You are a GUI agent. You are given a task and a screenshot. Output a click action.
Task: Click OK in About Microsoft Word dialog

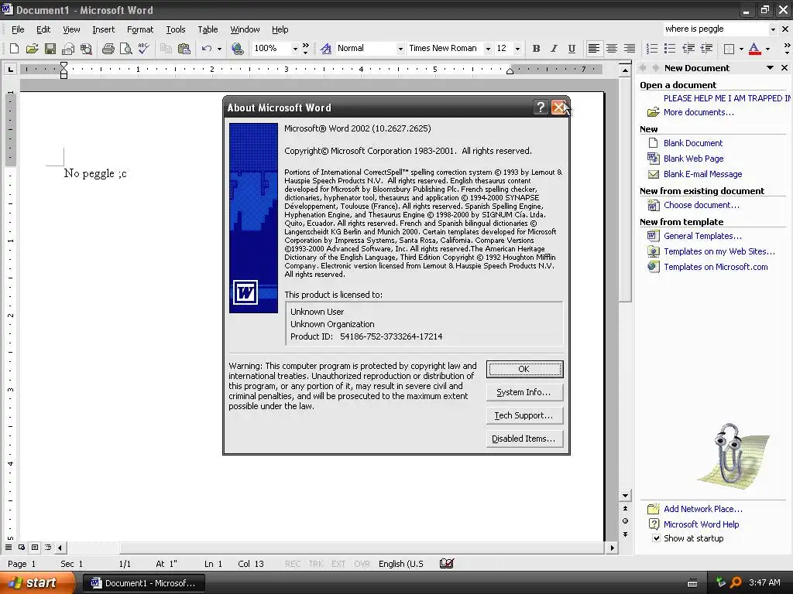[x=524, y=369]
